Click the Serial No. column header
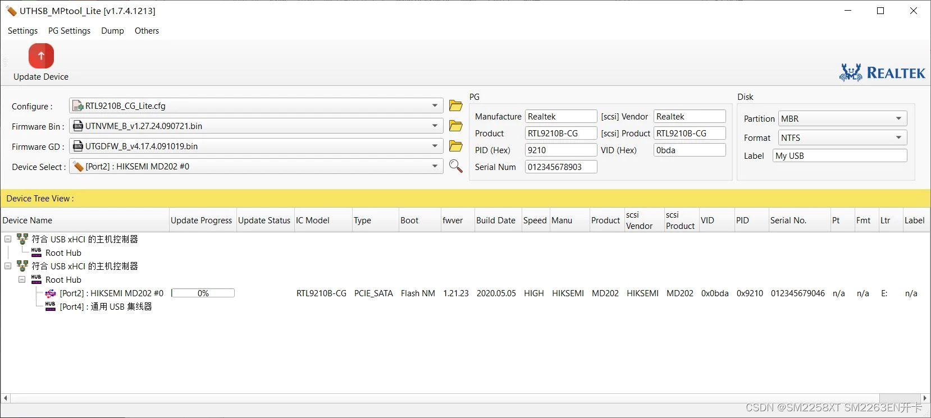The height and width of the screenshot is (418, 931). coord(799,221)
